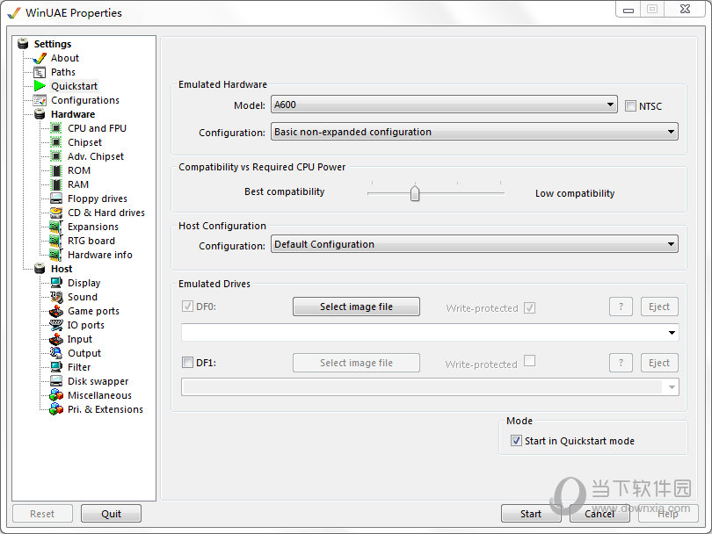The image size is (712, 534).
Task: Click the Pri. & Extensions cubes icon
Action: [56, 409]
